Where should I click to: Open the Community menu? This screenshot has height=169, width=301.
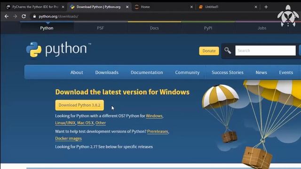[187, 72]
